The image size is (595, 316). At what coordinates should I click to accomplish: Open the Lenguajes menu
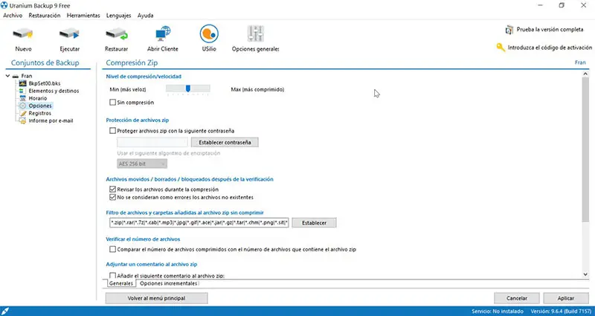[118, 16]
